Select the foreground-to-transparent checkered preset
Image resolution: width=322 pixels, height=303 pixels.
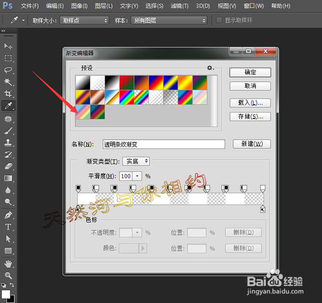[98, 83]
